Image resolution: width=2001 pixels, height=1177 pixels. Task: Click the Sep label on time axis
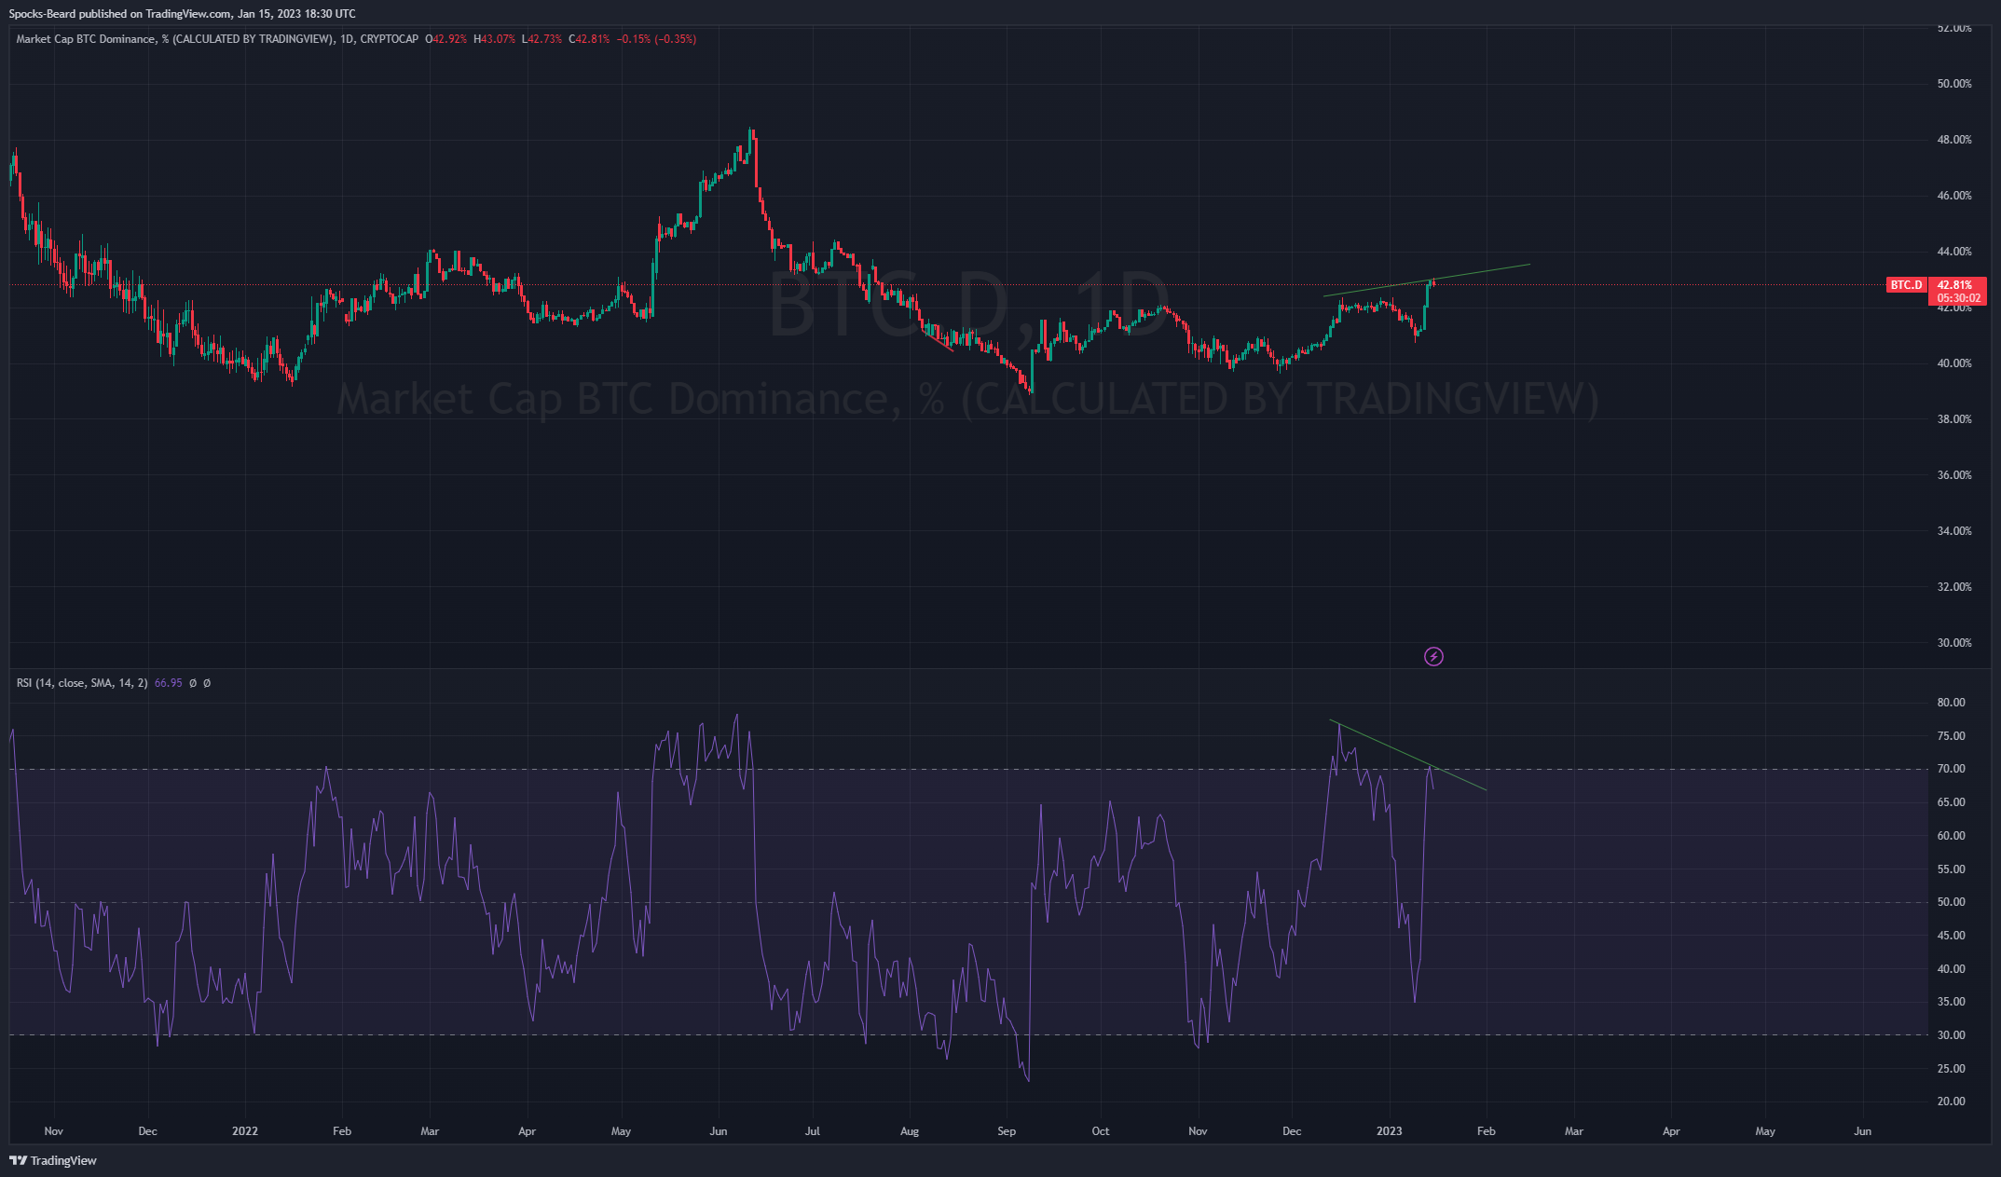coord(1007,1131)
